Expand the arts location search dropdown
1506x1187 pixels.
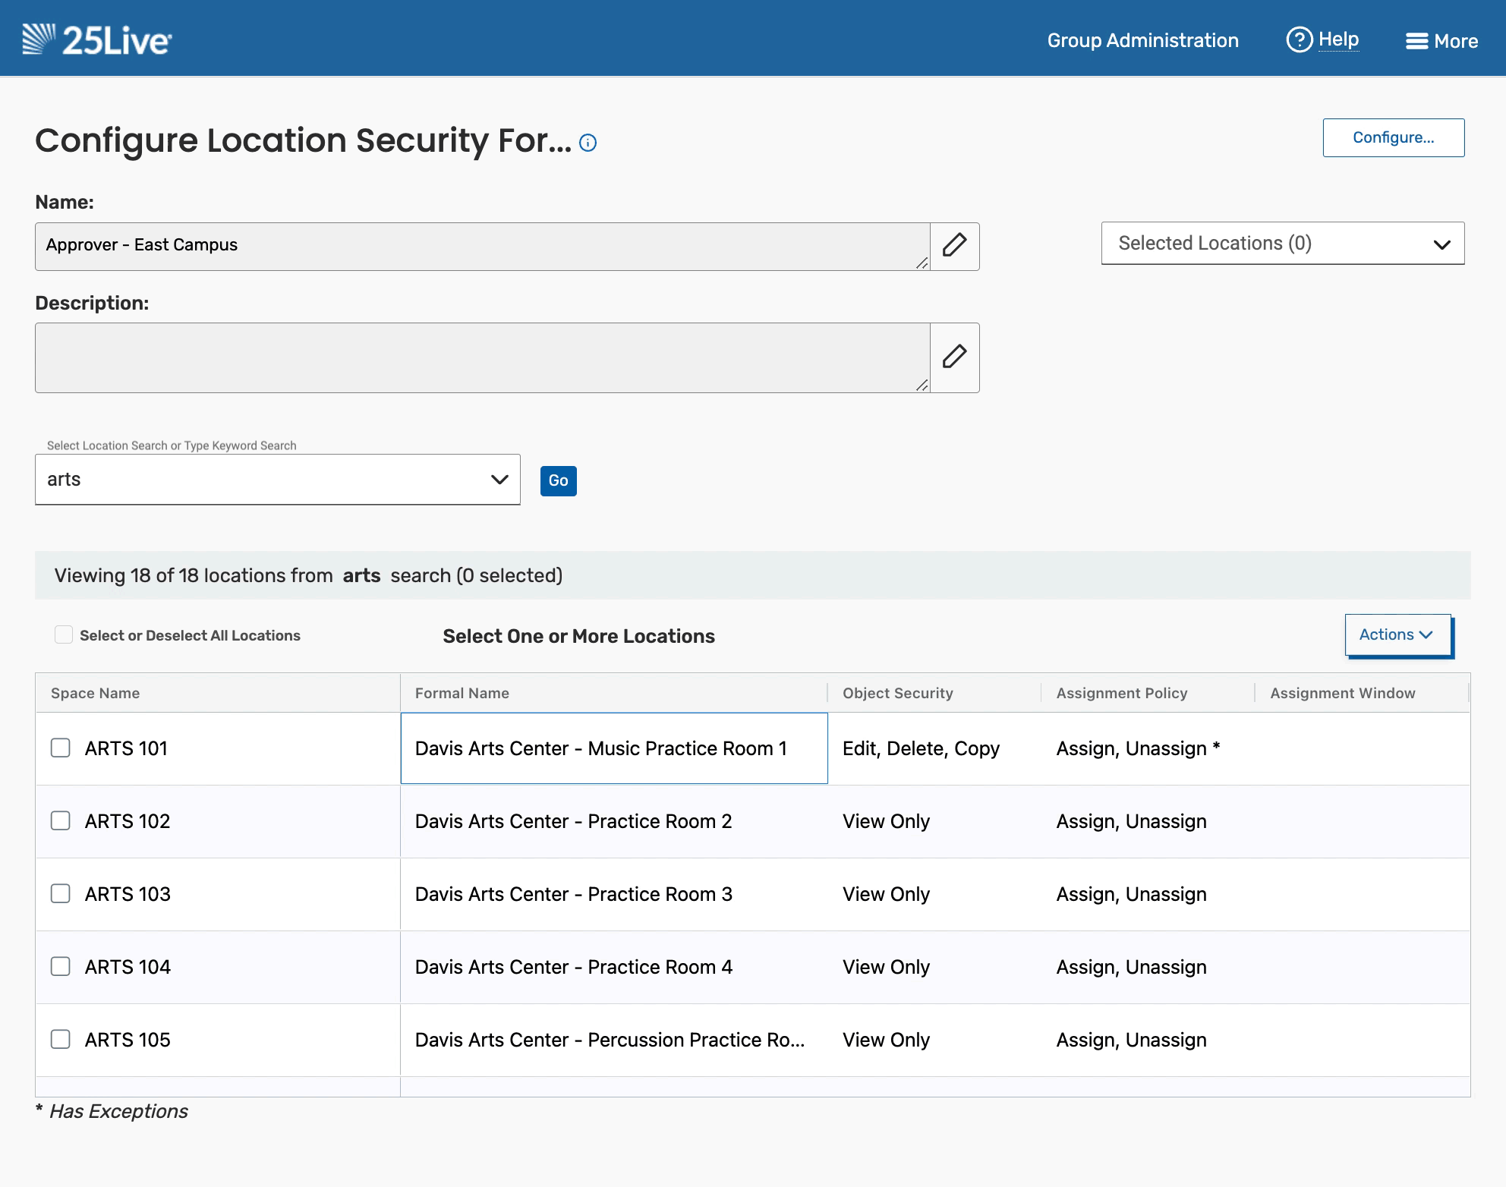click(x=499, y=480)
